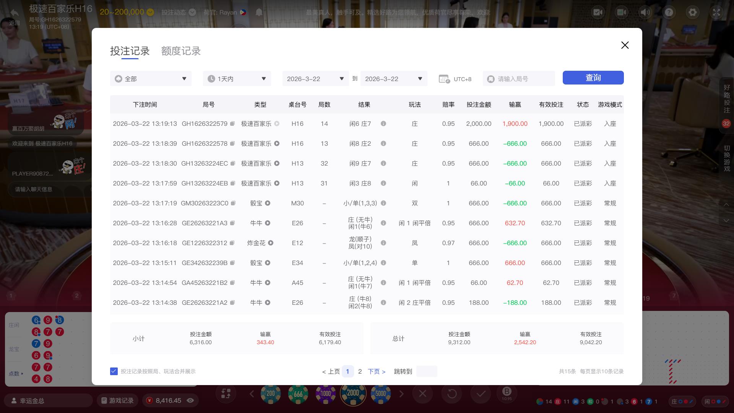Uncheck 投注记录按照局、玩法合并展示 checkbox
The width and height of the screenshot is (734, 413).
point(114,371)
